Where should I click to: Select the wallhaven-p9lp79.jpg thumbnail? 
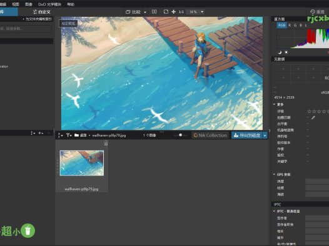coord(81,163)
